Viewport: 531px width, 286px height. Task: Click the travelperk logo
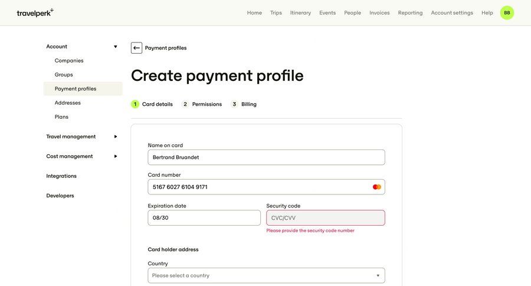pyautogui.click(x=35, y=12)
